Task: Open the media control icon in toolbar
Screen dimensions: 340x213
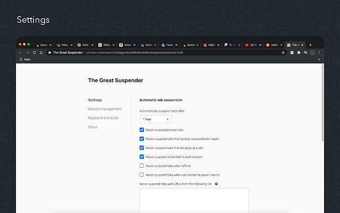Action: (305, 52)
